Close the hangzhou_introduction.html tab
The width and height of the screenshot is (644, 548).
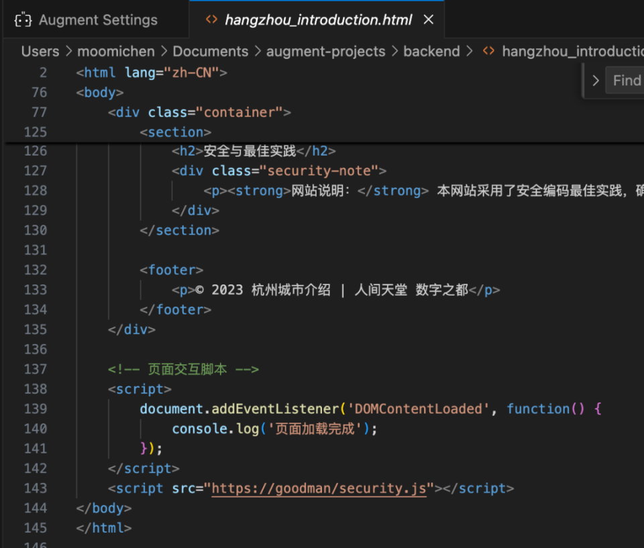[429, 20]
